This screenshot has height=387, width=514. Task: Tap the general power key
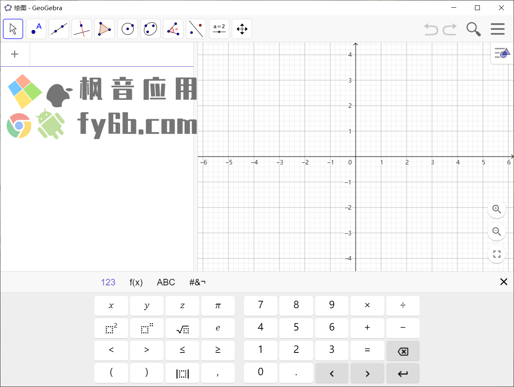(147, 328)
